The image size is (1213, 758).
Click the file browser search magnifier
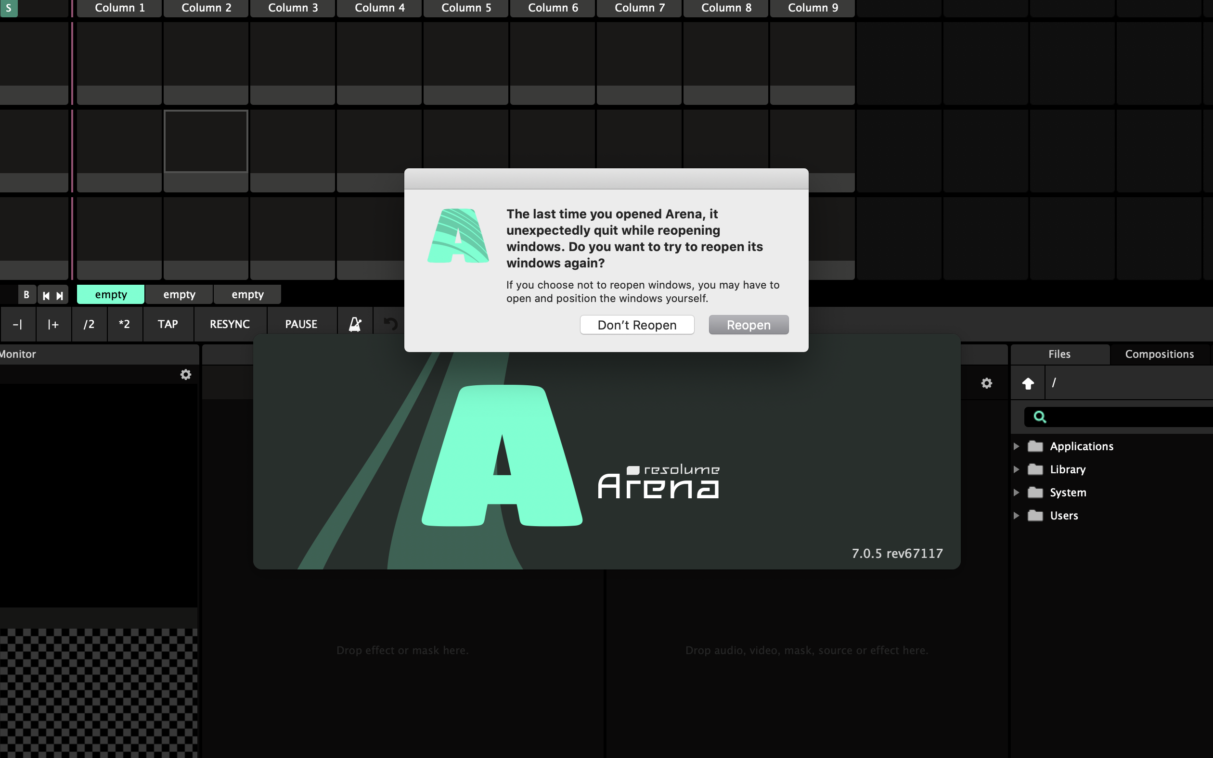point(1039,417)
